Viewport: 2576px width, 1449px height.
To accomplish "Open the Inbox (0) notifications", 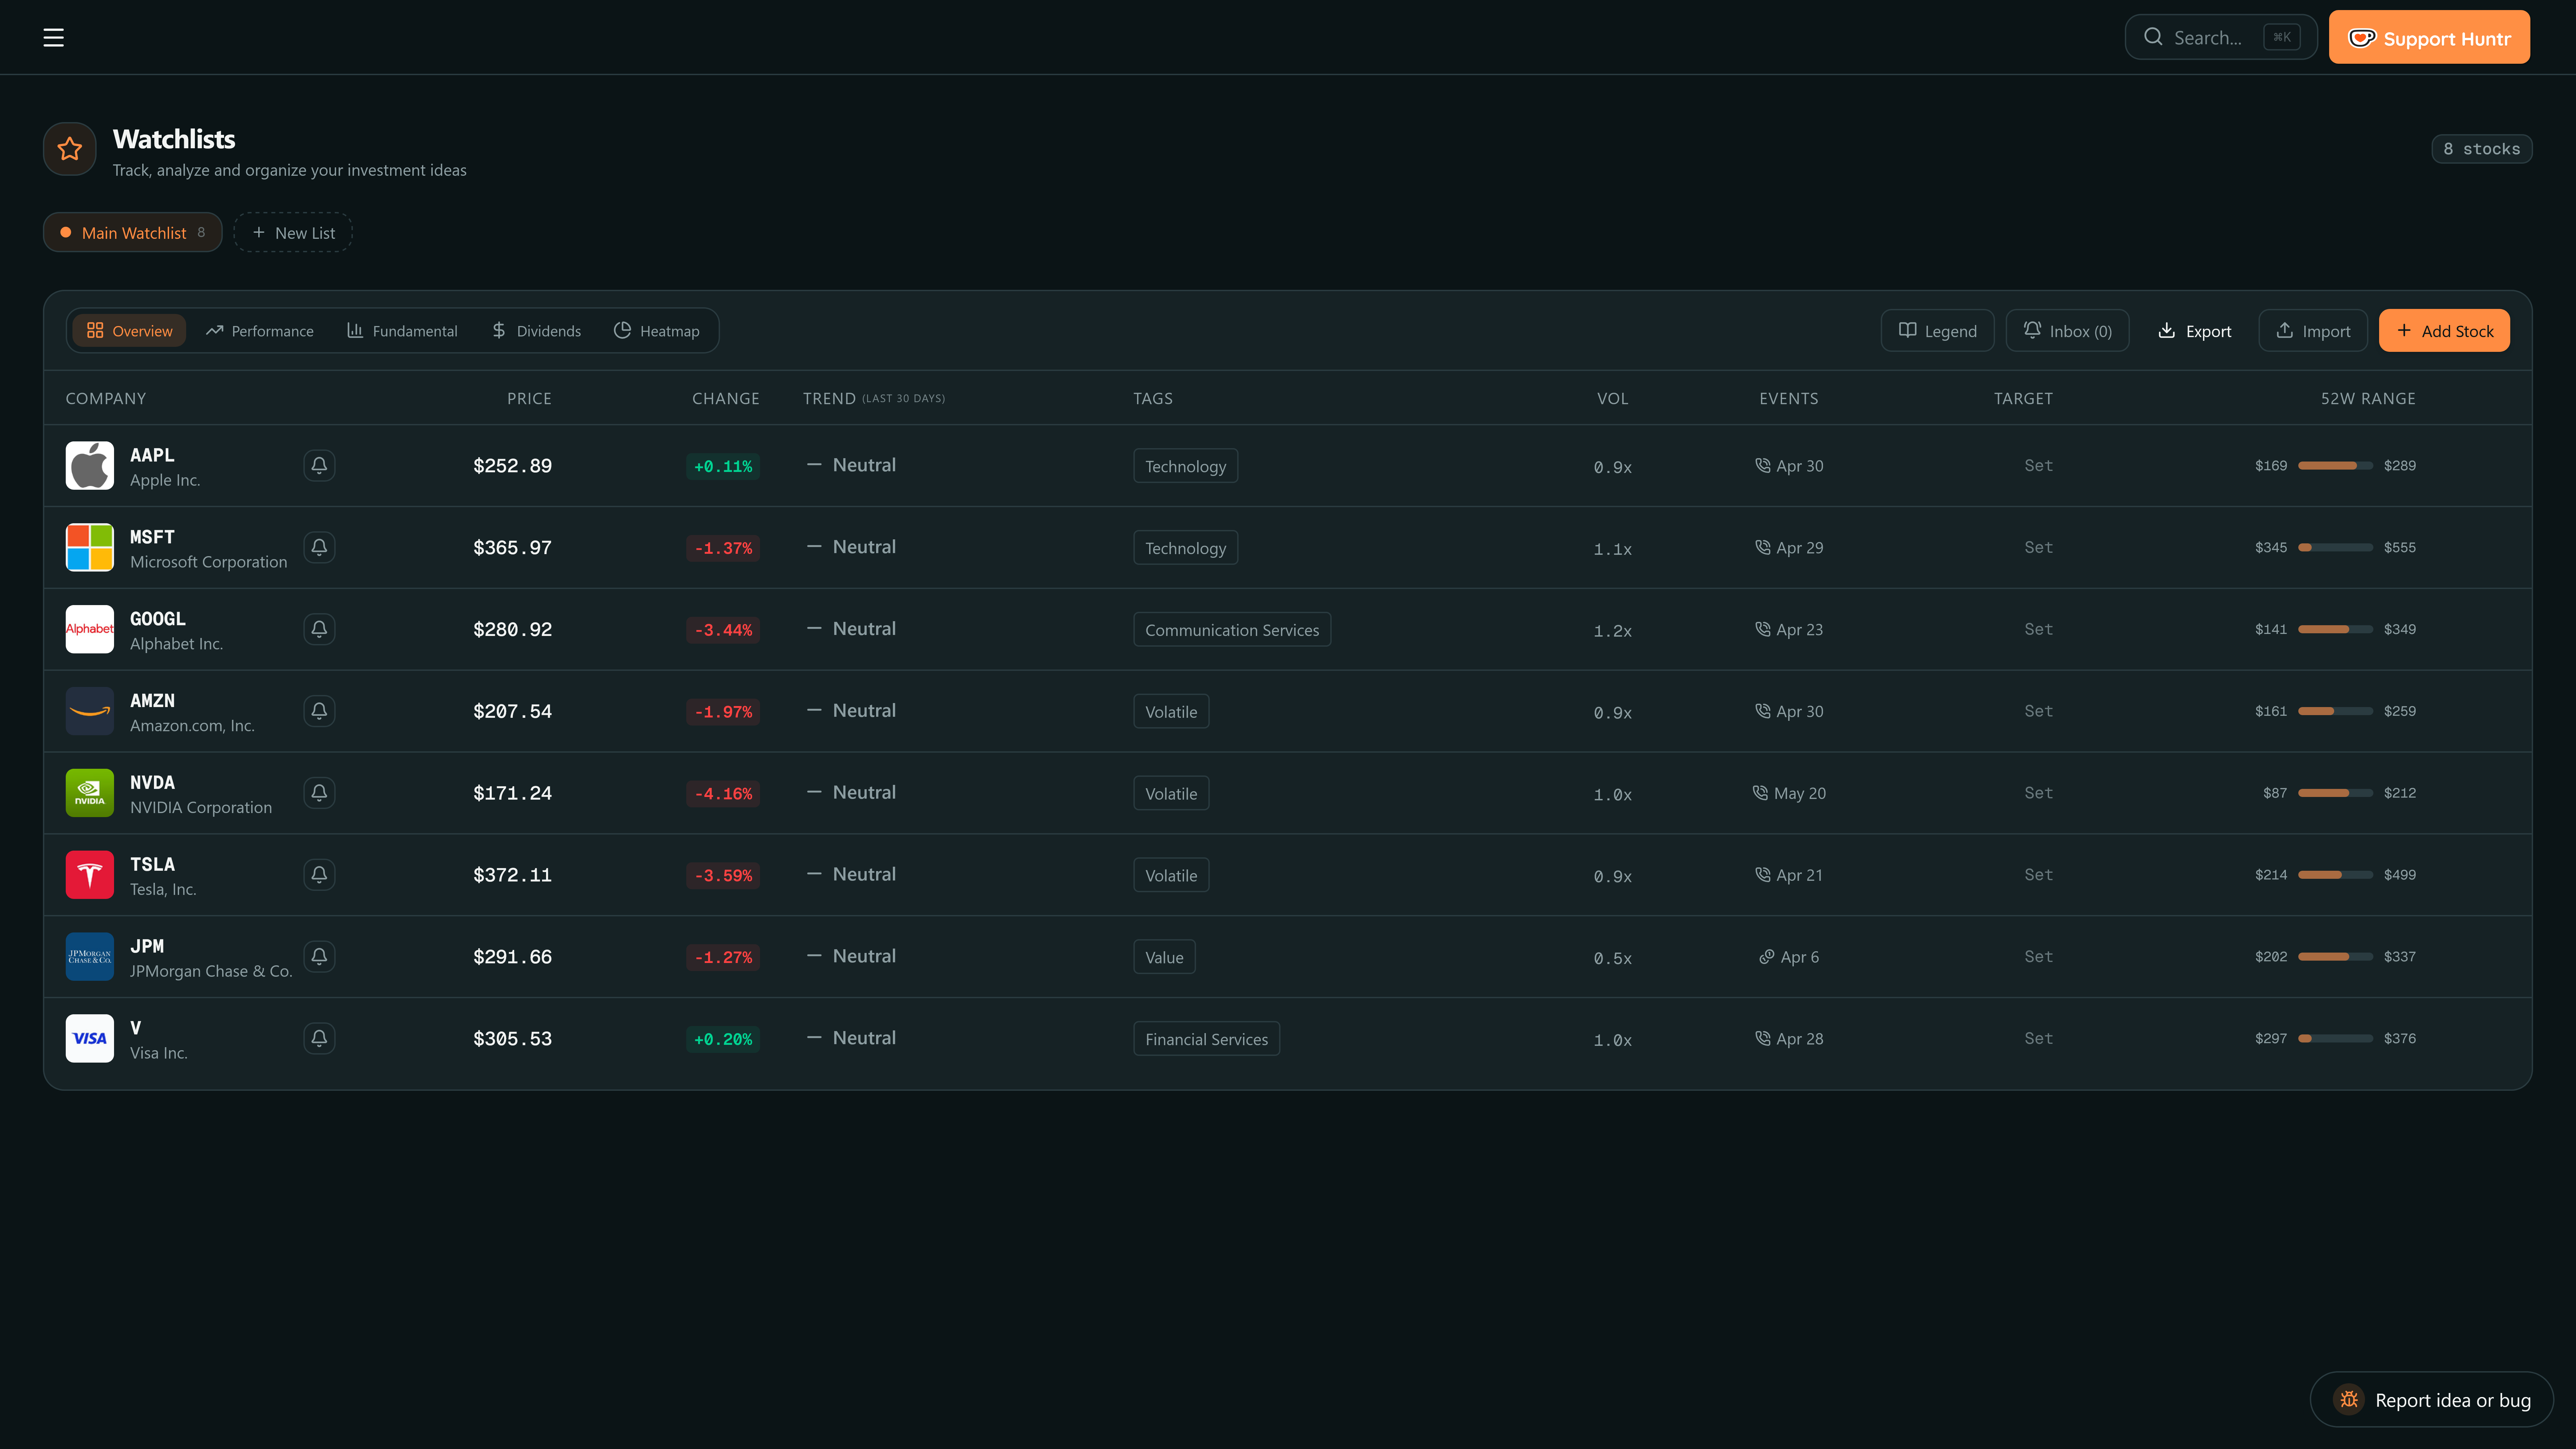I will (2067, 331).
